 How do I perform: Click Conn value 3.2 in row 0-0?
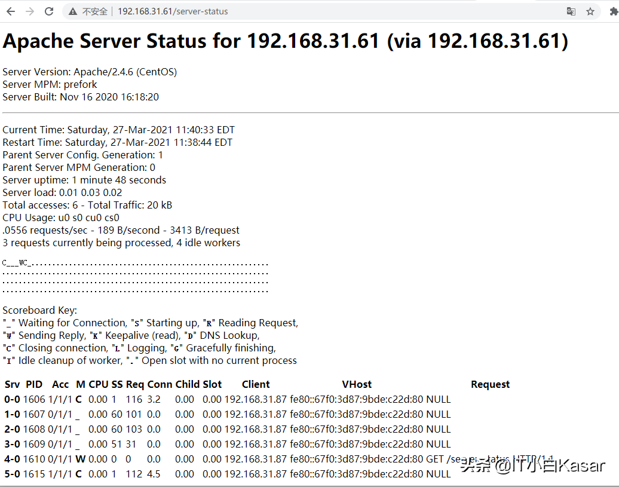154,399
